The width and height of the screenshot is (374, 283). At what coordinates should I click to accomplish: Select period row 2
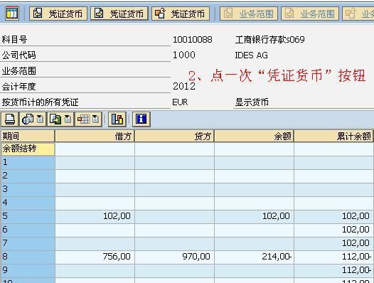[x=28, y=176]
